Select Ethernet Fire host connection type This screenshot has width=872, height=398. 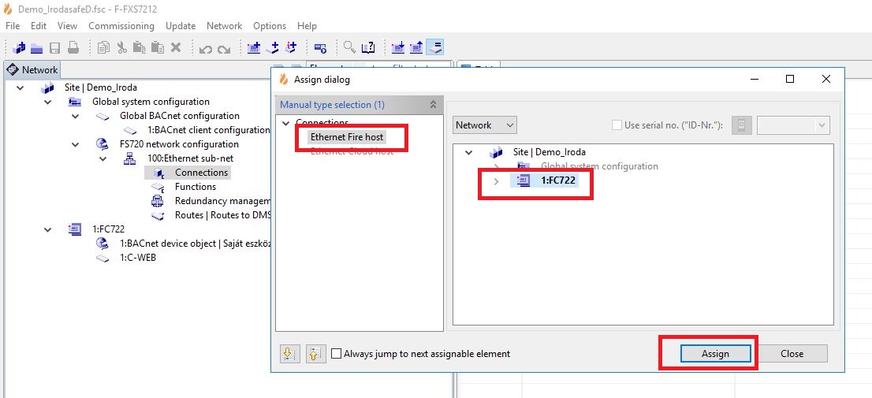[x=347, y=137]
